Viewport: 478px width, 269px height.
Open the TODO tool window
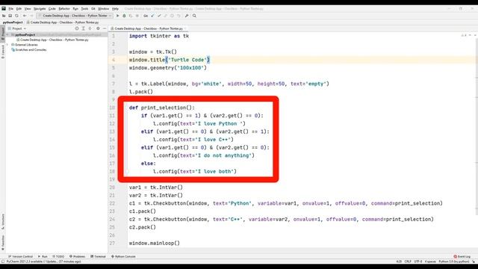58,256
